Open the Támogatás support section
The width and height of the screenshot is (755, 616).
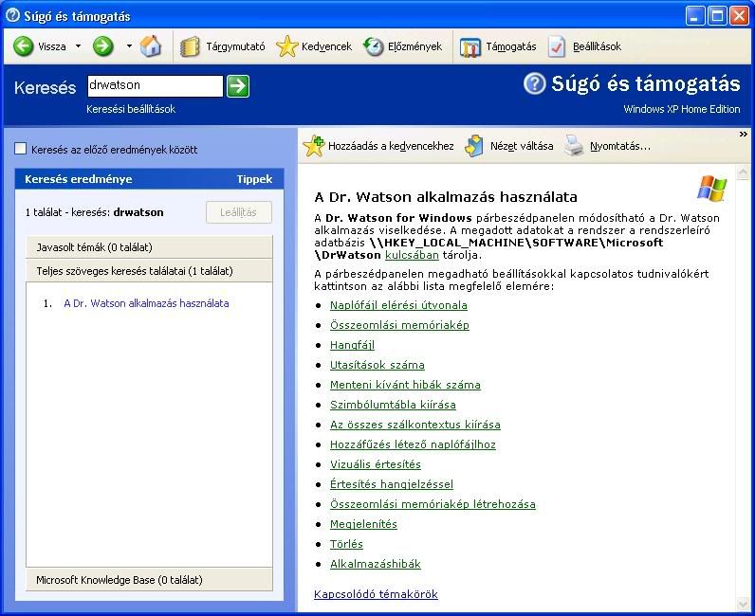pos(499,46)
